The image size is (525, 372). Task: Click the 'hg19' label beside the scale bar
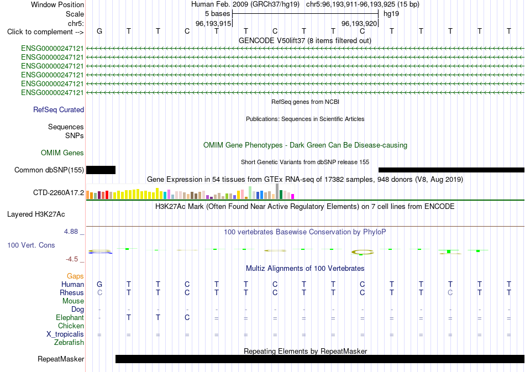pos(391,14)
